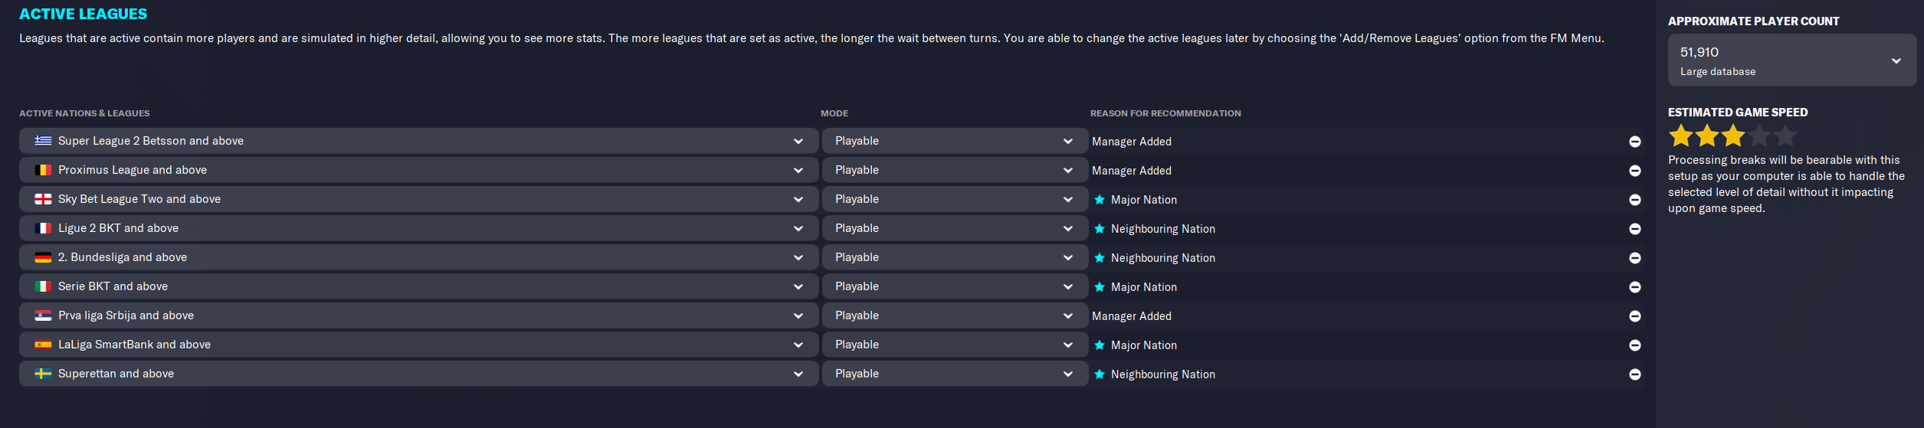The image size is (1924, 428).
Task: Remove Proximus League from active leagues
Action: [1634, 171]
